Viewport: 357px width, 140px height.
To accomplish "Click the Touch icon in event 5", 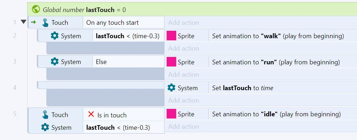I will coord(45,115).
